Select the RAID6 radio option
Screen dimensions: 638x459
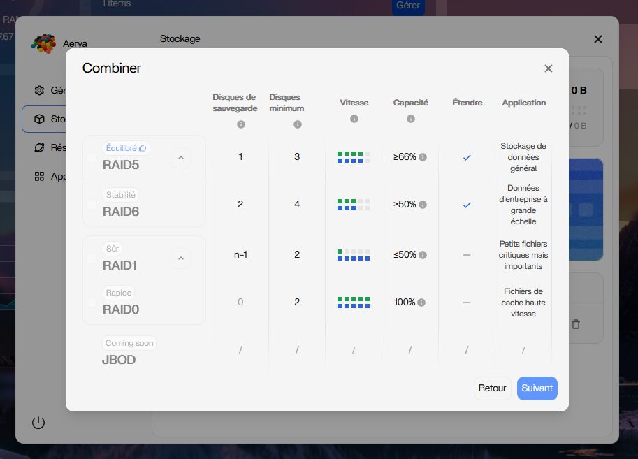coord(92,205)
